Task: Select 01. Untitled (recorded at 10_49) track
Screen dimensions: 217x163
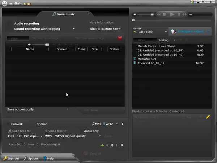Action: 172,55
